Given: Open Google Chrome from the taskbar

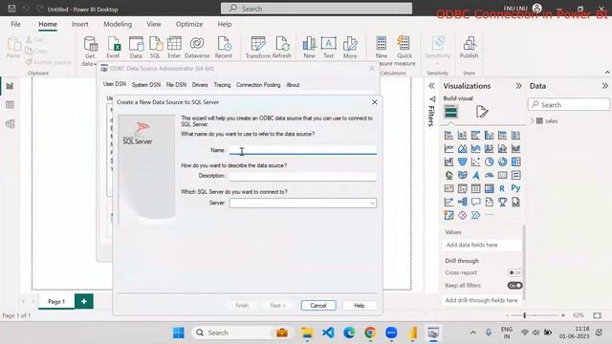Looking at the screenshot, I should (370, 333).
